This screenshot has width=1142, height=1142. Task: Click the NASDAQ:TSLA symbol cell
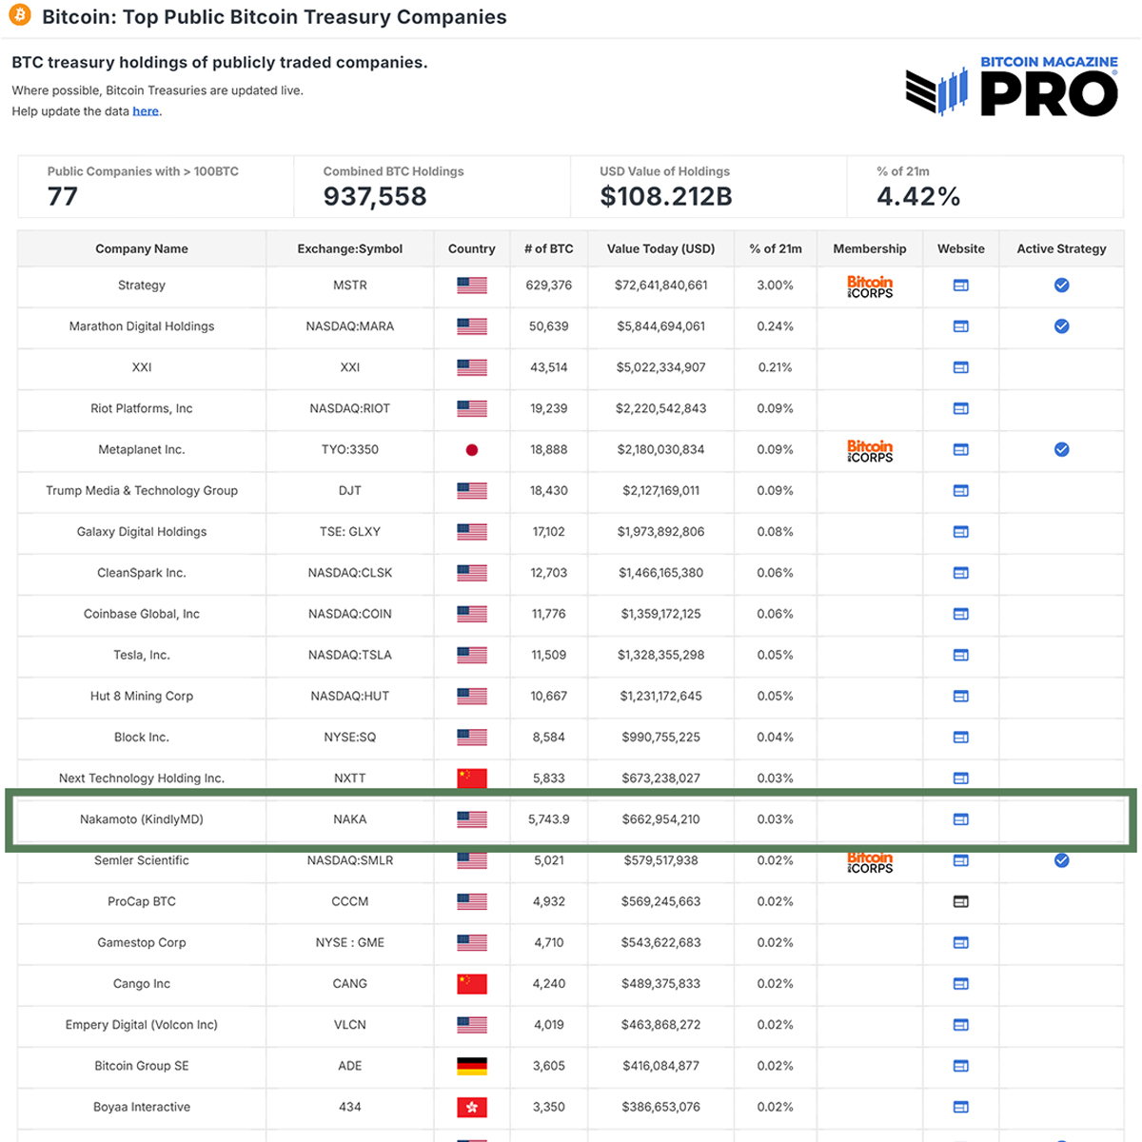point(350,655)
